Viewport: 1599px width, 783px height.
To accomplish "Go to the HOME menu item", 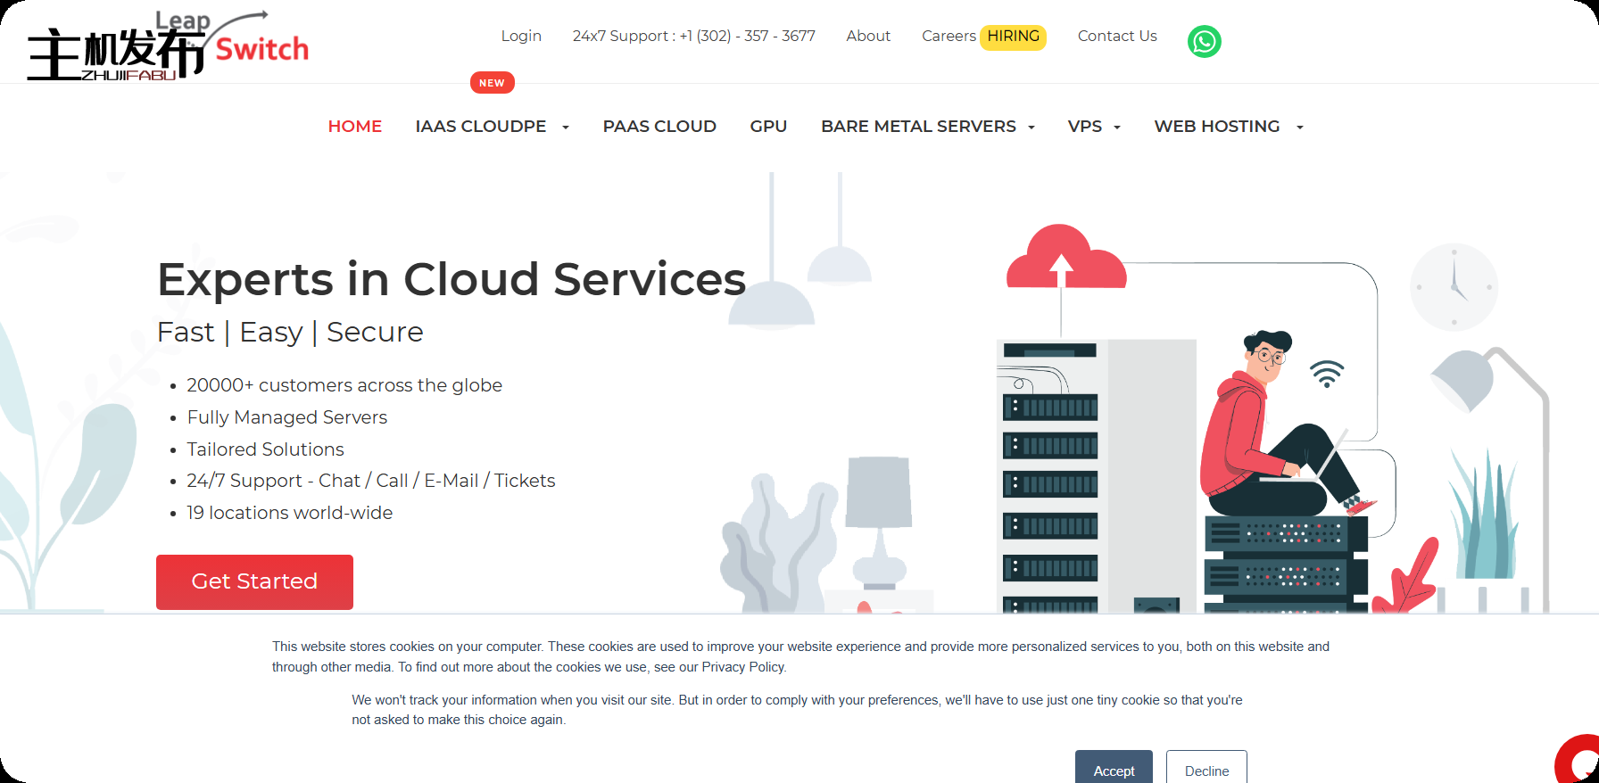I will click(354, 127).
